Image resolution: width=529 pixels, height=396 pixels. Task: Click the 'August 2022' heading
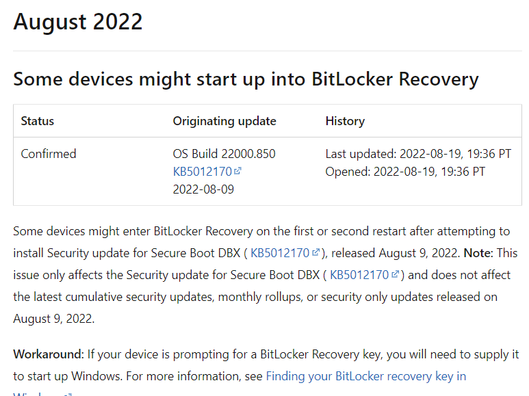coord(78,22)
